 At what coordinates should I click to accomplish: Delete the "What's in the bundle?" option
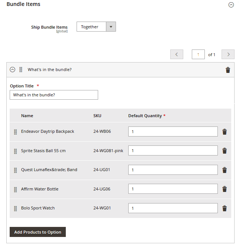point(228,70)
